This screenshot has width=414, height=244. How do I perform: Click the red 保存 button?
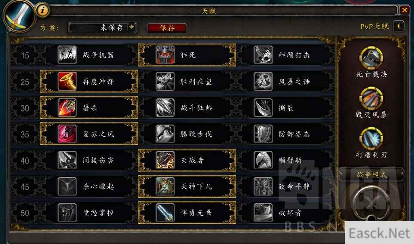(x=167, y=27)
